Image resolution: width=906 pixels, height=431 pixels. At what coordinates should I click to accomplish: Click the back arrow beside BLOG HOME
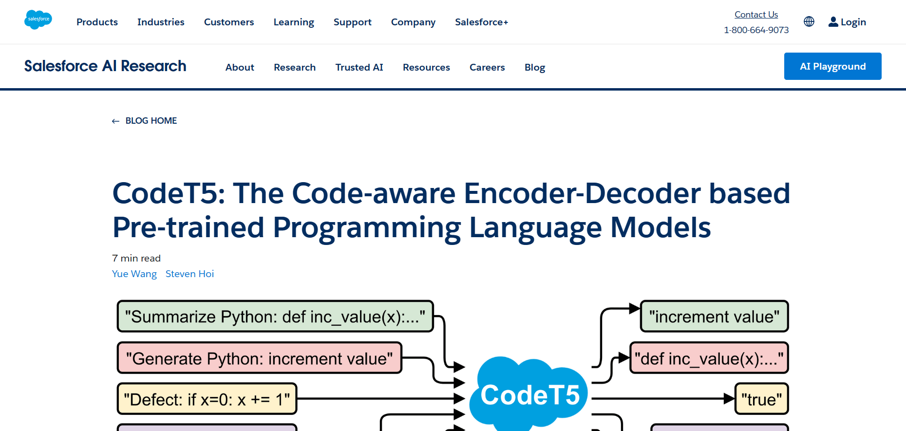pos(115,121)
